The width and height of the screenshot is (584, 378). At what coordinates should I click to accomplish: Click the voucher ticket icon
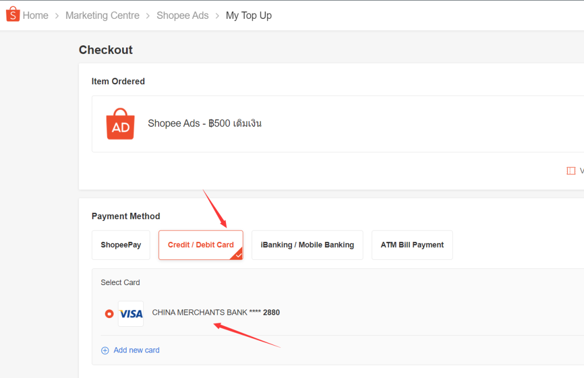click(570, 171)
